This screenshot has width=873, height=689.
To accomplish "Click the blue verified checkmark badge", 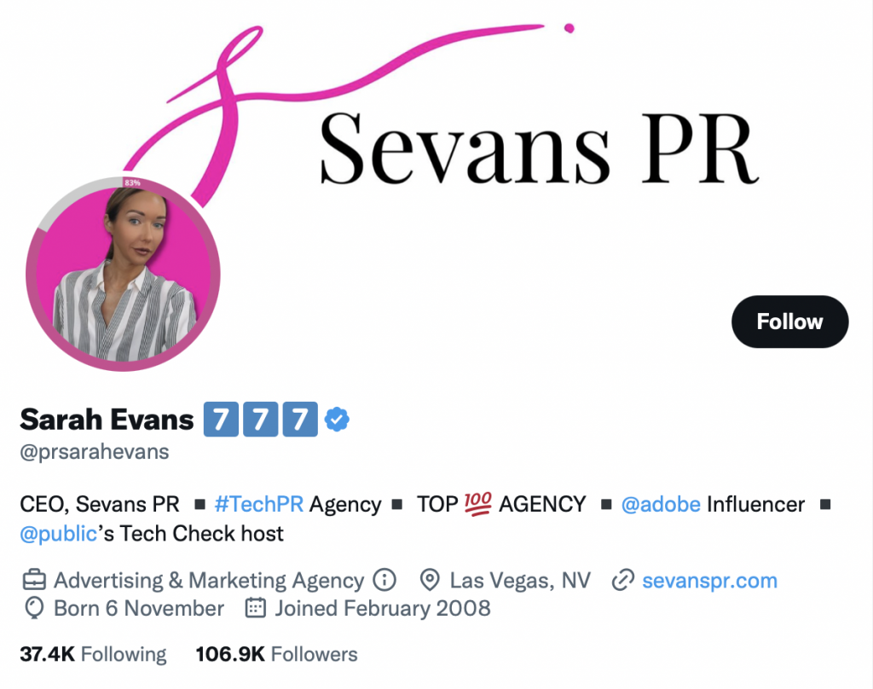I will click(x=336, y=420).
